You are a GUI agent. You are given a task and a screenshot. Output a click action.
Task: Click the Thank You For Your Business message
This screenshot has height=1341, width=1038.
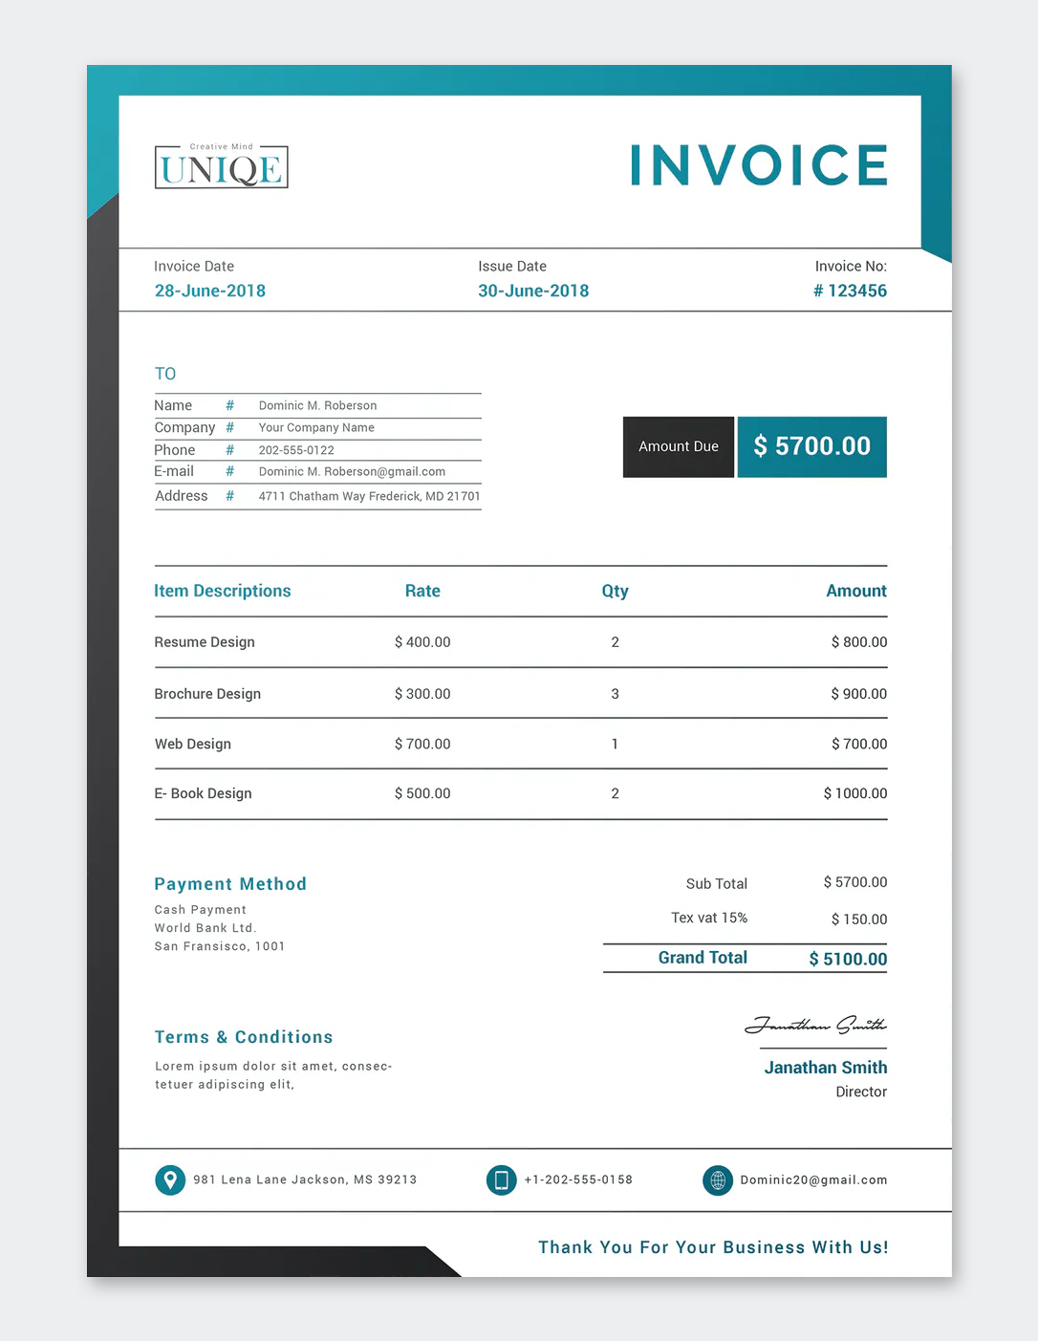pyautogui.click(x=713, y=1247)
